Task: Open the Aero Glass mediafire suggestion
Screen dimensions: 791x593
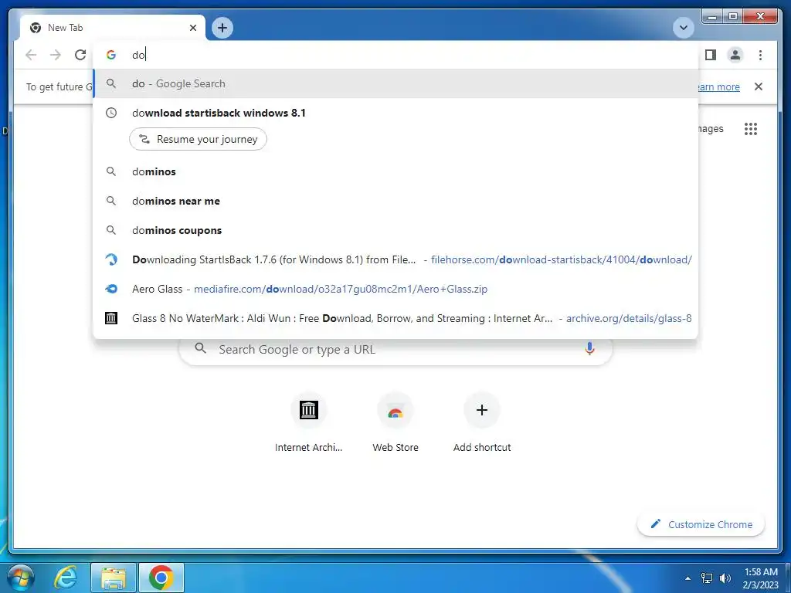Action: coord(396,289)
